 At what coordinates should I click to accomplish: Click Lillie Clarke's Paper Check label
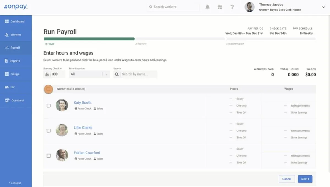pos(83,134)
